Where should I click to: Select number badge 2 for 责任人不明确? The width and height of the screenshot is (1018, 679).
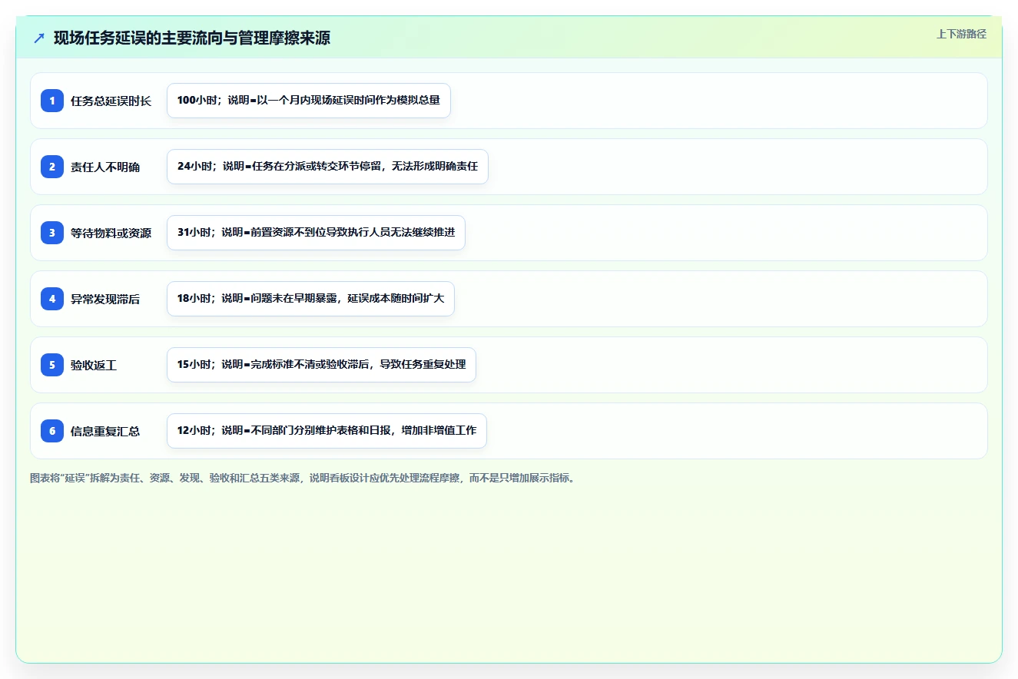[52, 167]
